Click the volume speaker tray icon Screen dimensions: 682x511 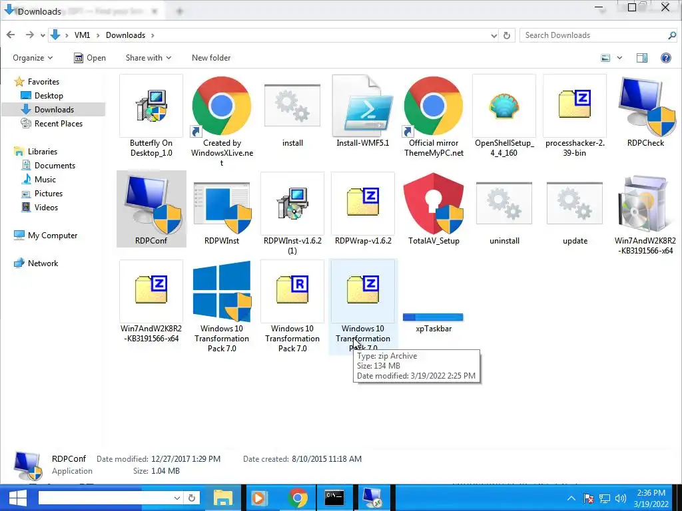(621, 498)
